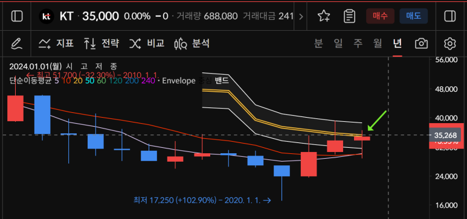467x219 pixels.
Task: Toggle the 240 moving average line
Action: 148,81
